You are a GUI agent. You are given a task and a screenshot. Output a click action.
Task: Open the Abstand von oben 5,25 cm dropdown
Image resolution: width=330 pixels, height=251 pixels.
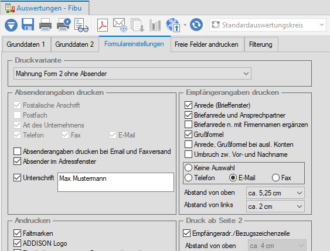275,193
